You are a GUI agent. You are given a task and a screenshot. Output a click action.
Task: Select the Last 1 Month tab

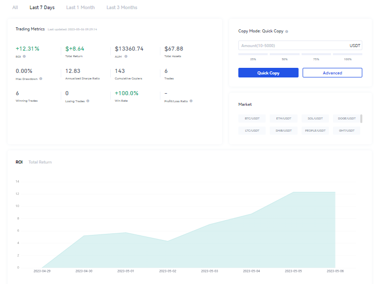coord(80,8)
